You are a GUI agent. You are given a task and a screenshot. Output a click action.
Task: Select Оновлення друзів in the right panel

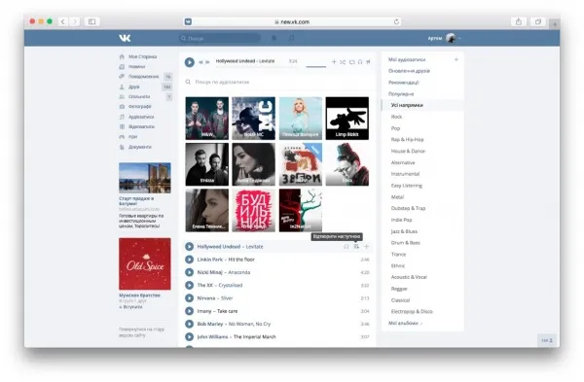tap(409, 71)
